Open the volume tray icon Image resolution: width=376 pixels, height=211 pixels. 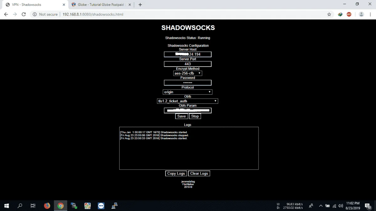click(341, 206)
